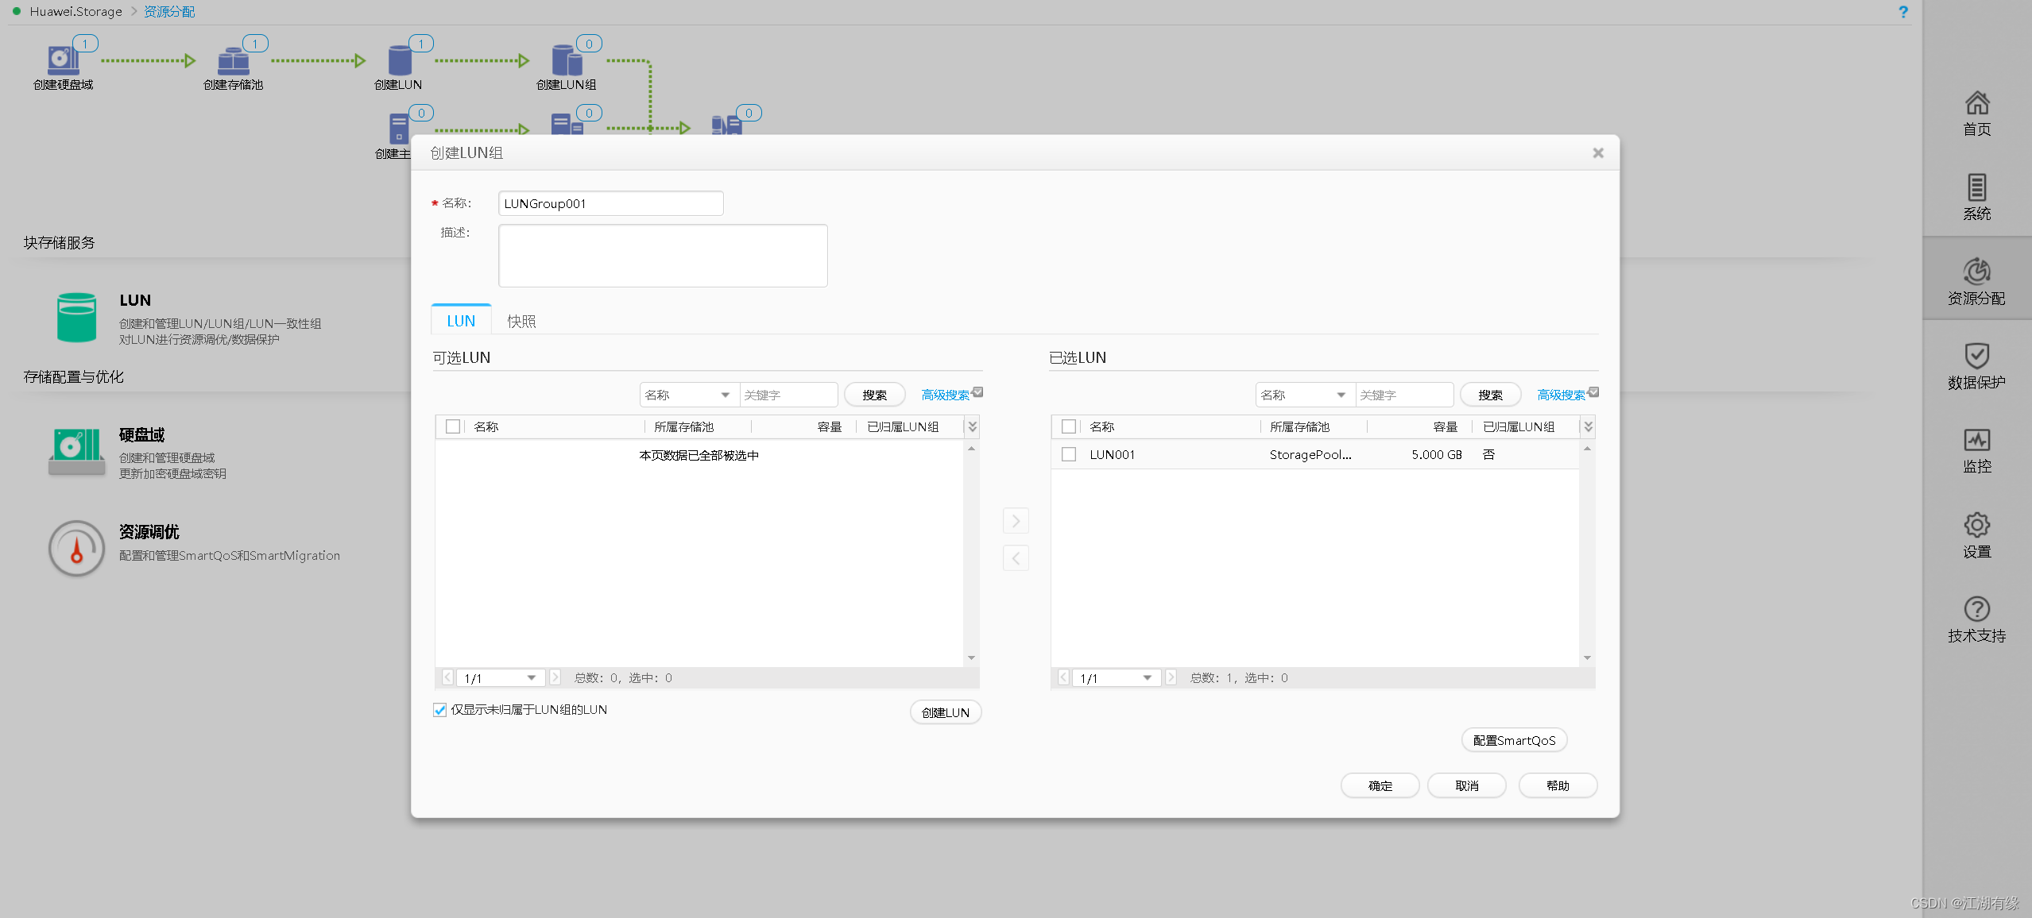Open 名称 filter dropdown in 已选LUN search
The image size is (2032, 918).
pyautogui.click(x=1306, y=395)
